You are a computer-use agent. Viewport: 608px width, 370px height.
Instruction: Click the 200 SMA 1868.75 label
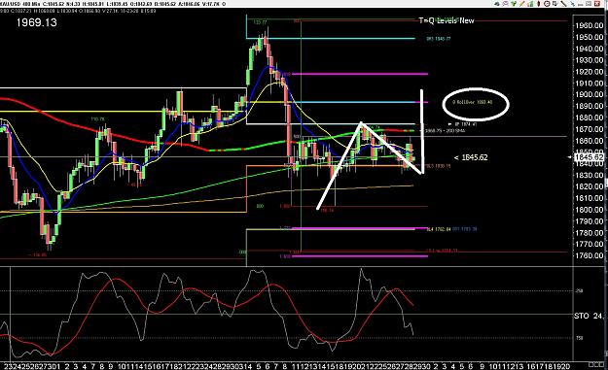point(446,131)
